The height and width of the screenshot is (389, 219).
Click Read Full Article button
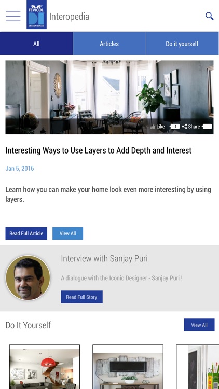coord(26,233)
